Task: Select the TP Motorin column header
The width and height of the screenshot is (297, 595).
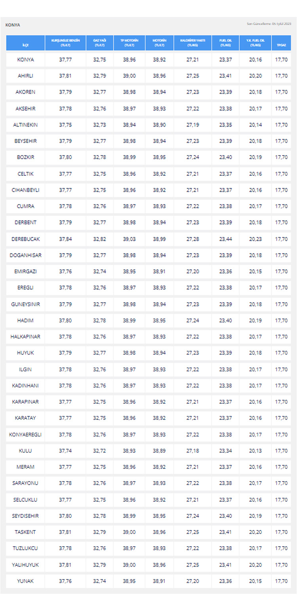Action: [129, 43]
